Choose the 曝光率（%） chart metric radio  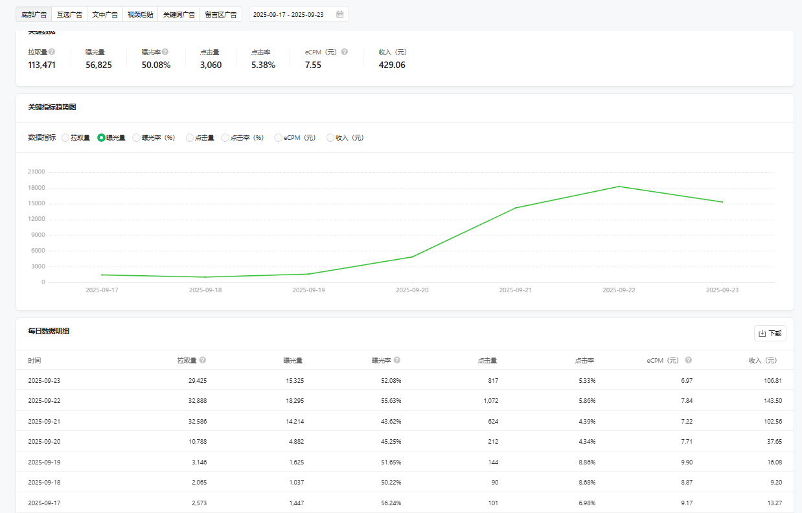pyautogui.click(x=136, y=137)
